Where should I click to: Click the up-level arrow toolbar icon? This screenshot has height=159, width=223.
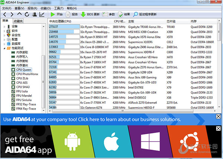19,14
